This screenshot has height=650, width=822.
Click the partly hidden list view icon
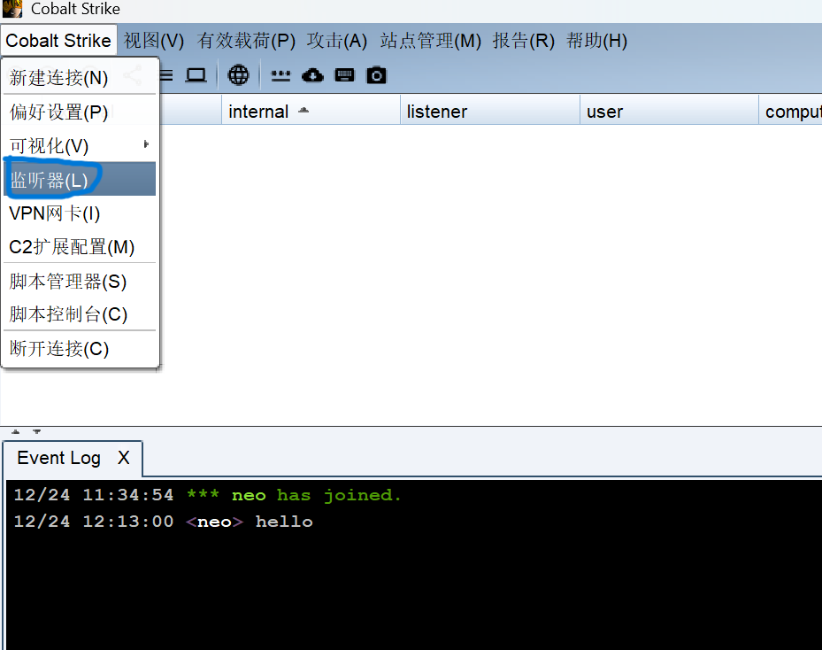[x=166, y=75]
